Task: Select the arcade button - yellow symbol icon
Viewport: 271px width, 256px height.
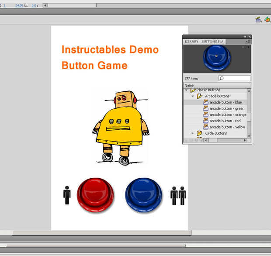Action: point(206,127)
